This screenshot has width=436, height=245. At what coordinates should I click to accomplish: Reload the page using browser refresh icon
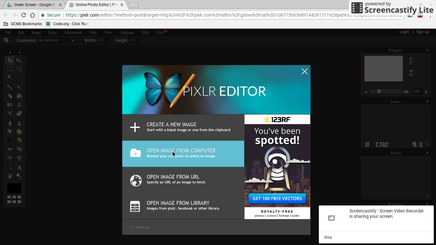click(24, 15)
